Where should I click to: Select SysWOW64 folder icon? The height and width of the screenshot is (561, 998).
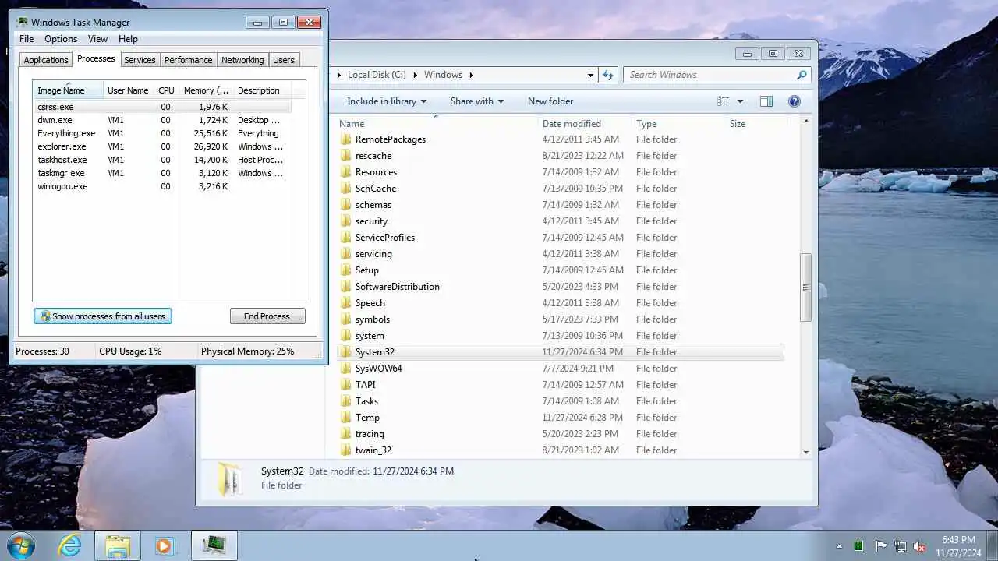pos(346,369)
